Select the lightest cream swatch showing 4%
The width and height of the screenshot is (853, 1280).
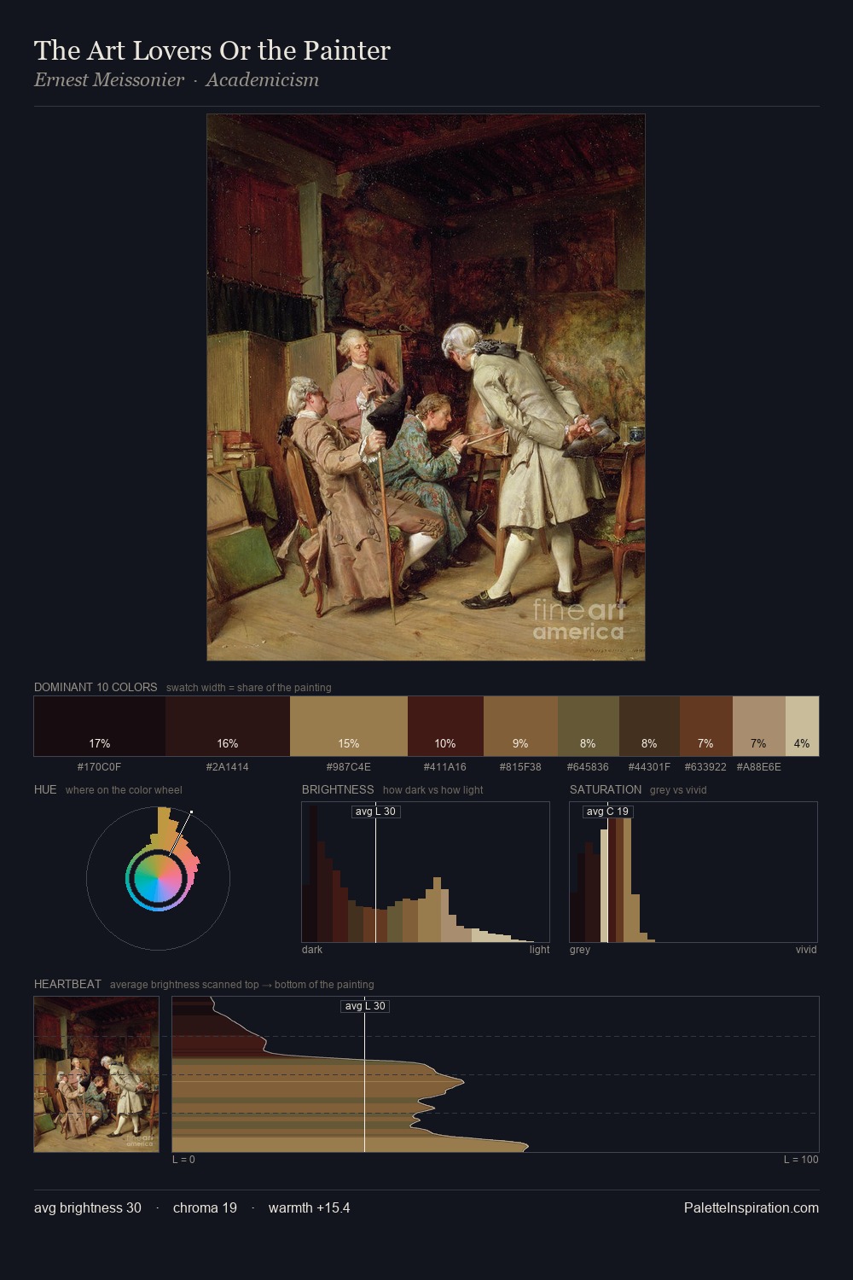point(802,726)
